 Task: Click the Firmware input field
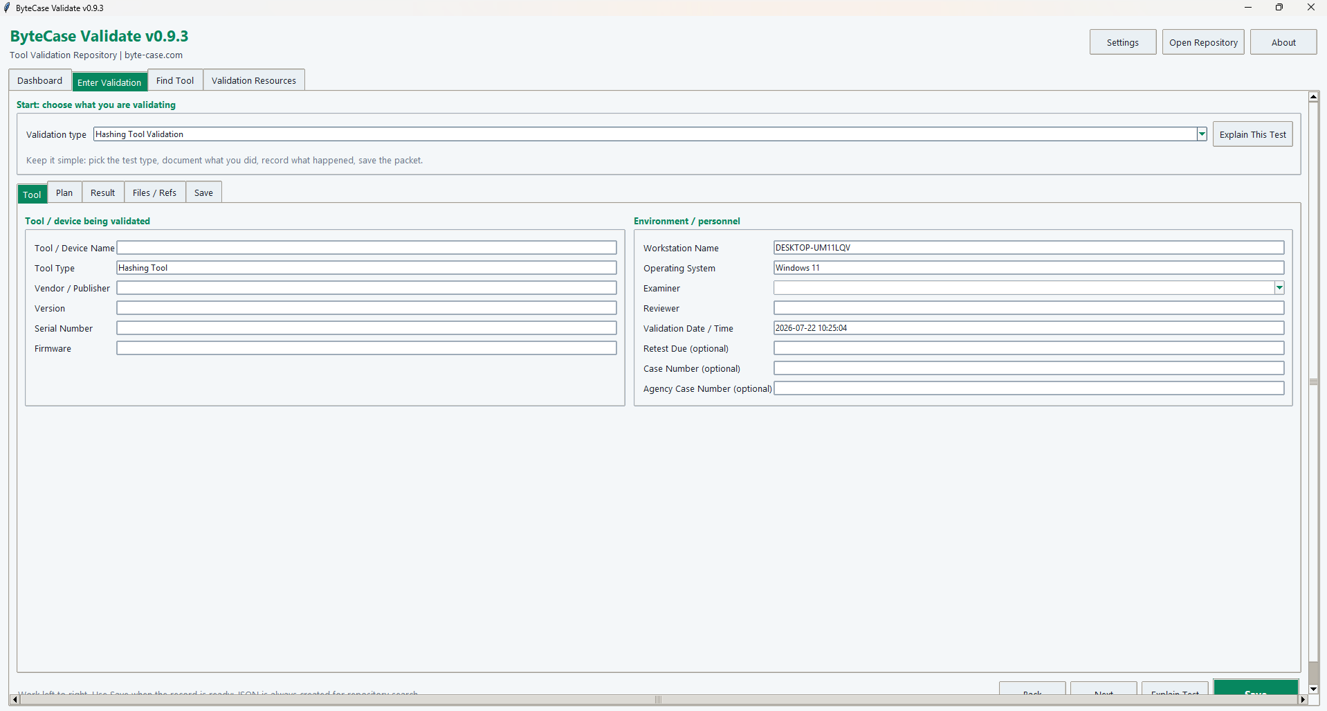point(367,348)
